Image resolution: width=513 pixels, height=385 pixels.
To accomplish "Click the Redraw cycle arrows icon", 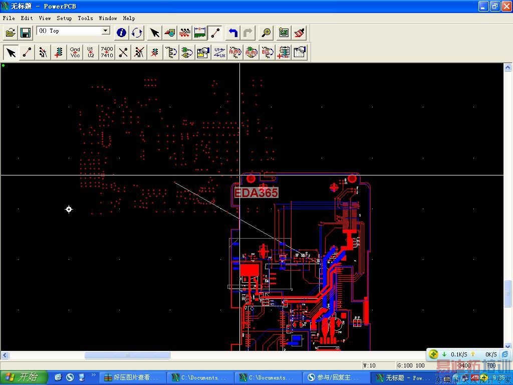I will (137, 33).
